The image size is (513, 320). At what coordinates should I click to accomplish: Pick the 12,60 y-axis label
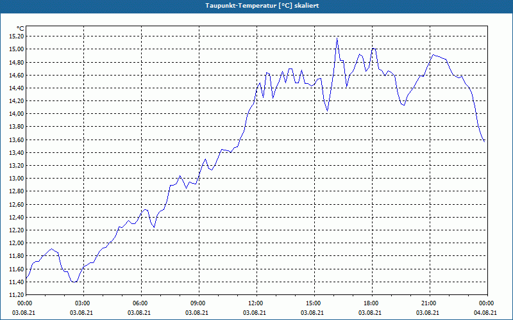[15, 204]
